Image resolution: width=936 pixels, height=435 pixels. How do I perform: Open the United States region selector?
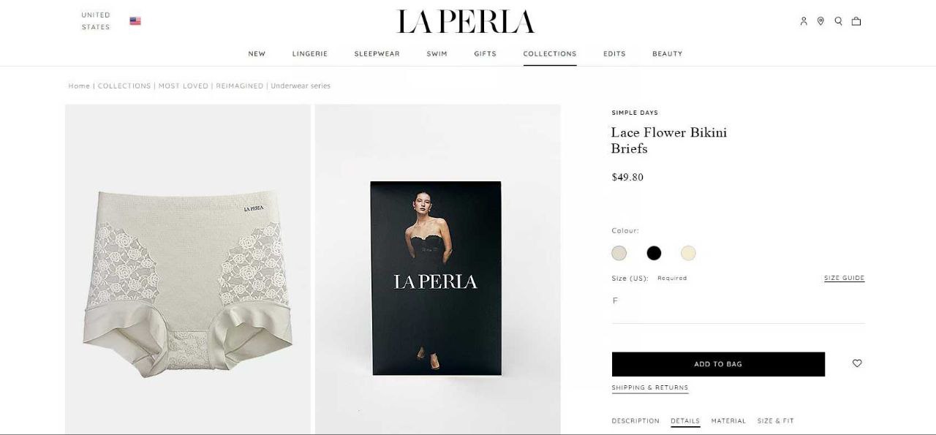(x=96, y=21)
